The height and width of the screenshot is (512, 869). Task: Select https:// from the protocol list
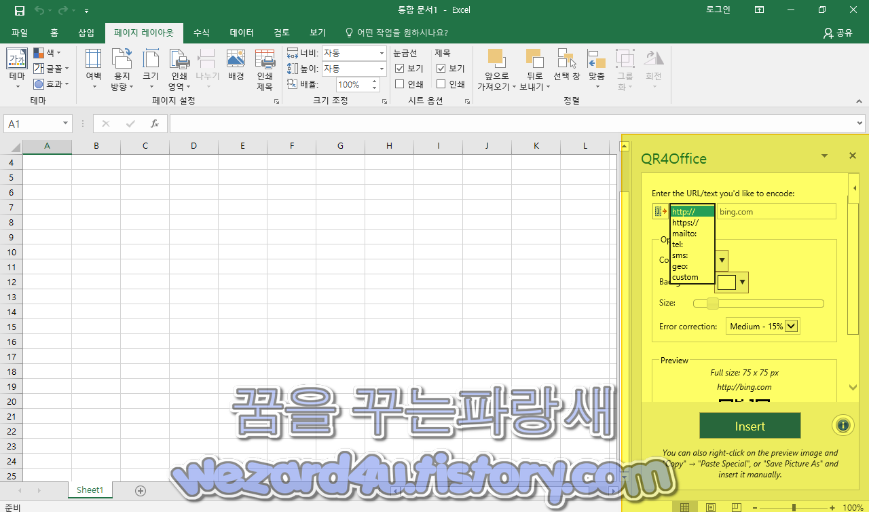tap(692, 223)
